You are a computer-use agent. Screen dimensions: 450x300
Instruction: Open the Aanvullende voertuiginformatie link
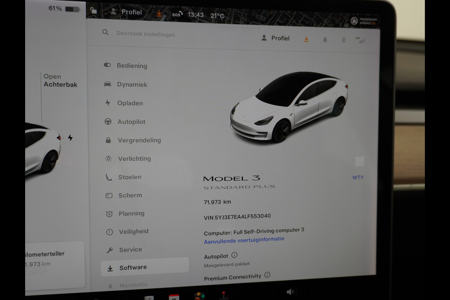[x=244, y=240]
